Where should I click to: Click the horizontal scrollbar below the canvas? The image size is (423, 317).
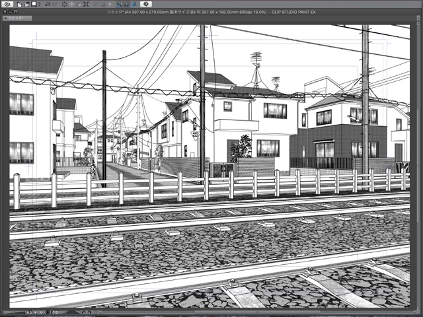pyautogui.click(x=256, y=312)
